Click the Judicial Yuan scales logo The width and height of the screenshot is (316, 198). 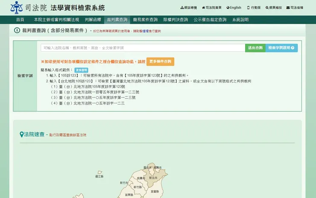click(17, 7)
